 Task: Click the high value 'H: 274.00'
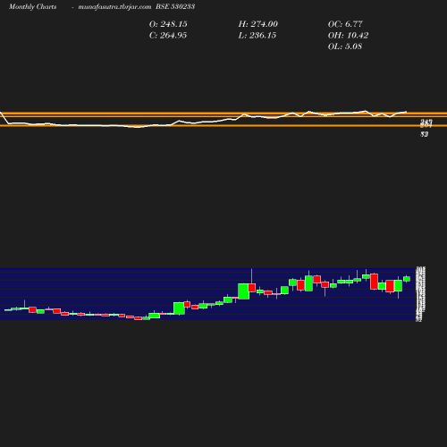point(258,24)
